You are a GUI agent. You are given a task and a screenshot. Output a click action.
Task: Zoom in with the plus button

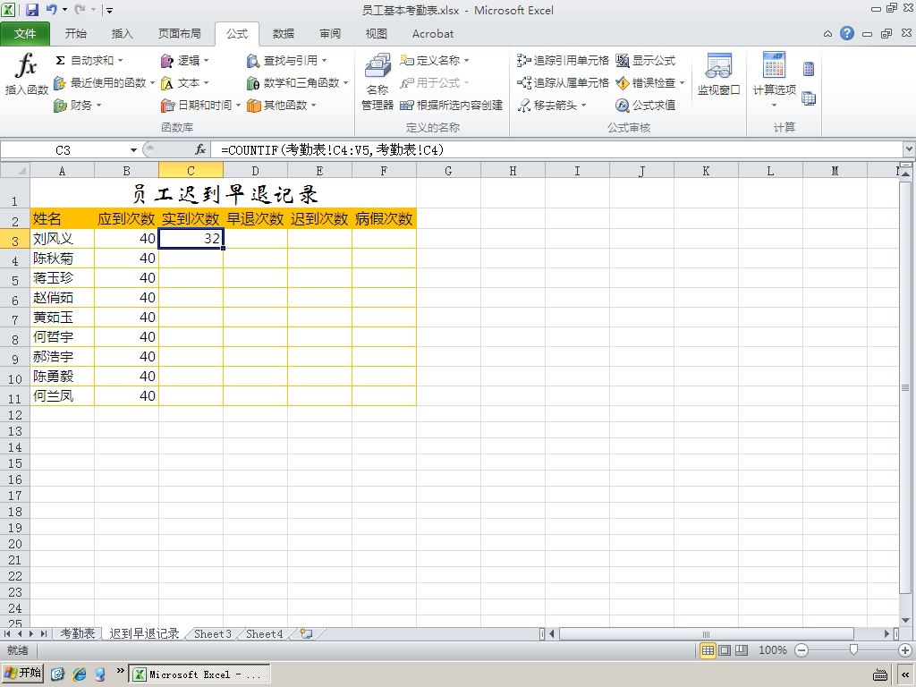905,650
